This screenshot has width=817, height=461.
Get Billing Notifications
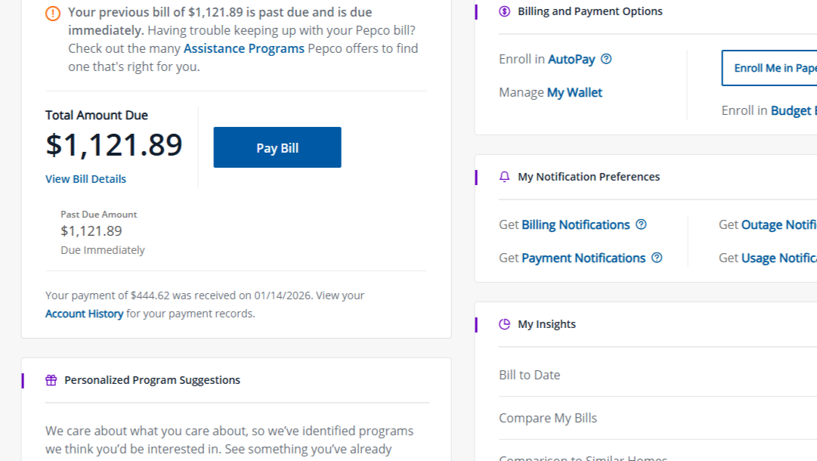click(x=575, y=224)
